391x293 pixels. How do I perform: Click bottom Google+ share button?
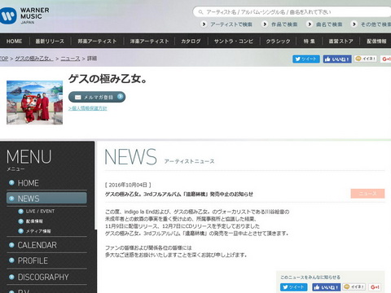coord(375,286)
